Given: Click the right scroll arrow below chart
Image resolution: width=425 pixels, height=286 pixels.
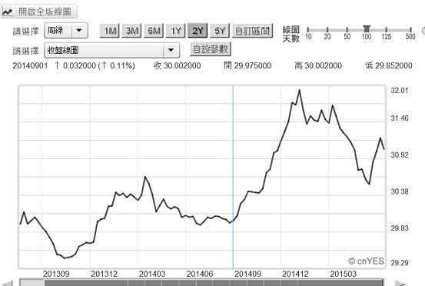Looking at the screenshot, I should [400, 284].
